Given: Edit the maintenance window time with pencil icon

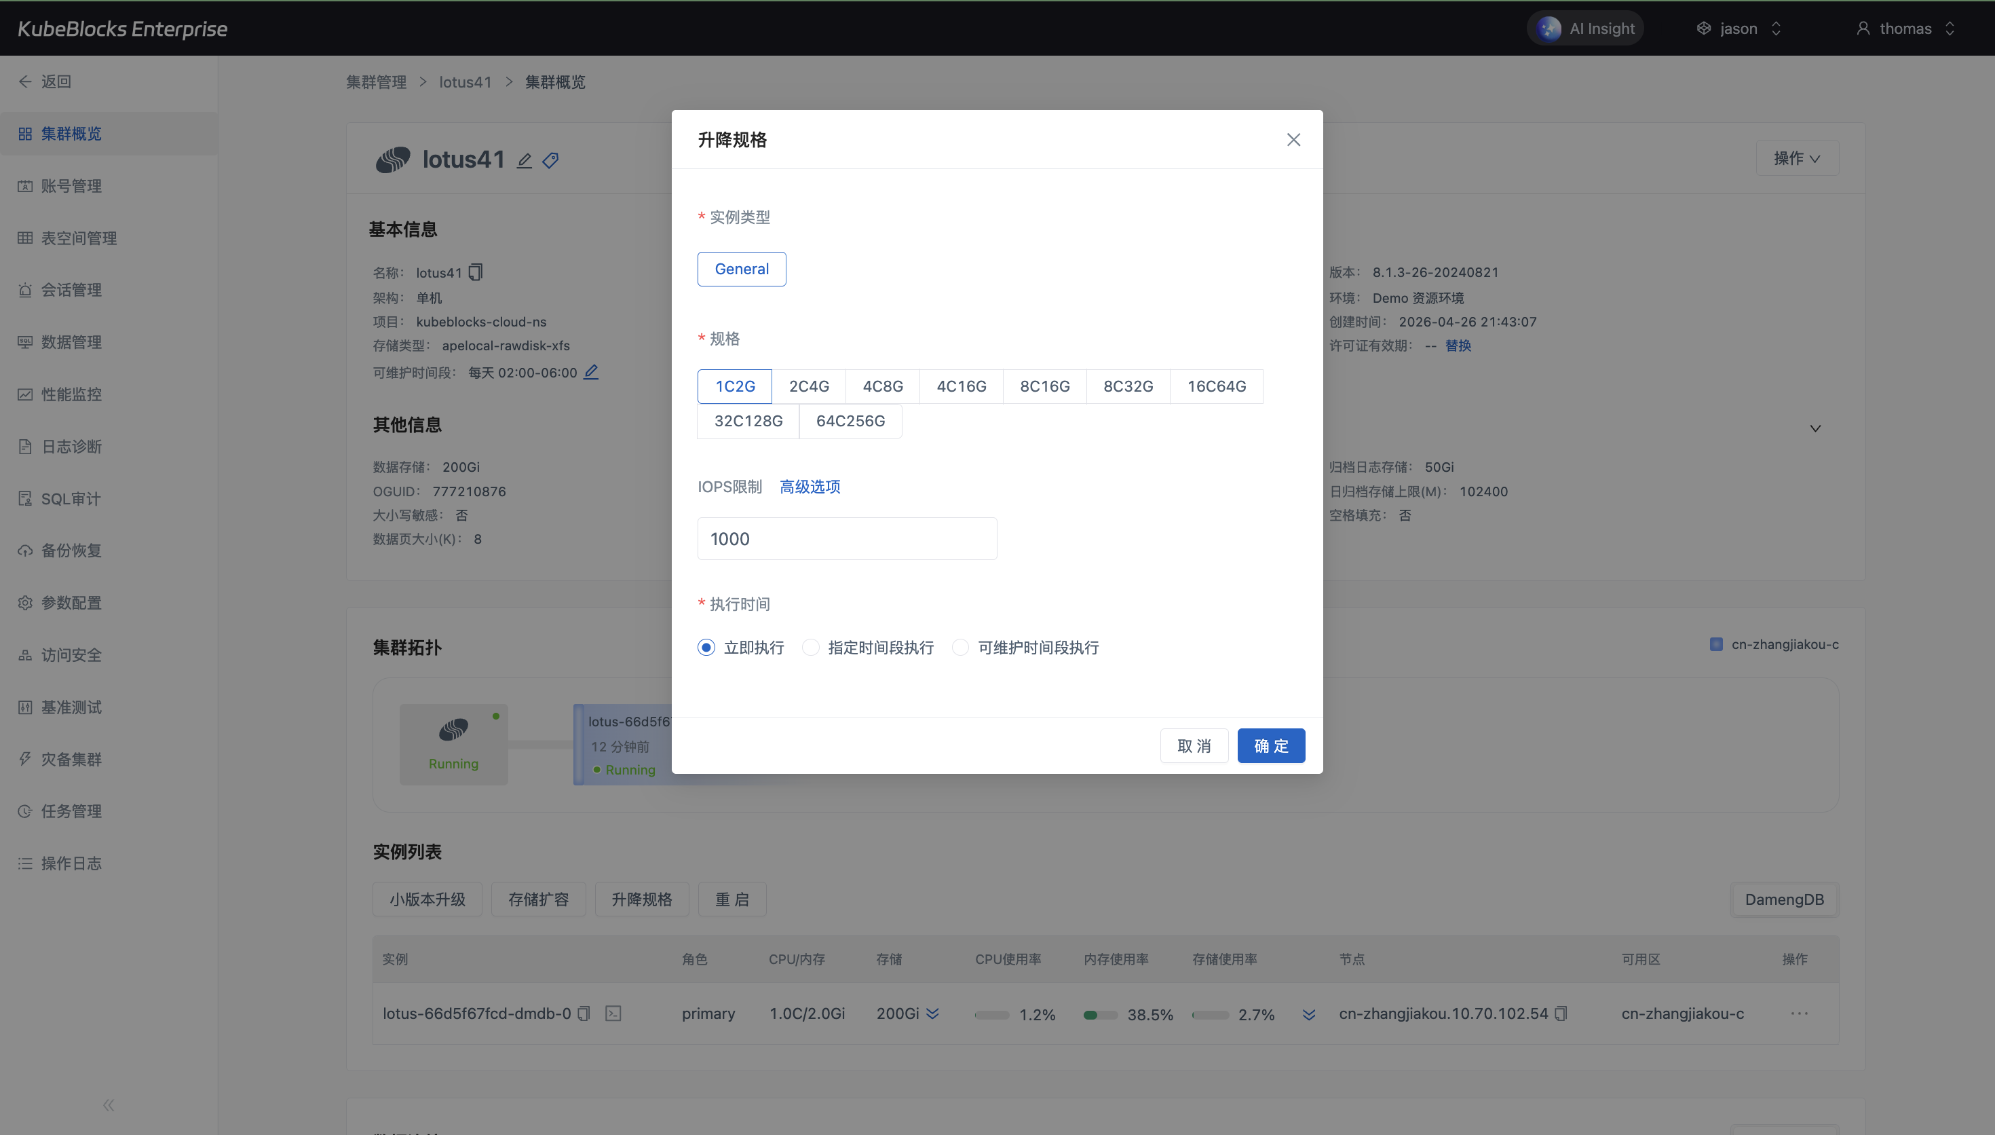Looking at the screenshot, I should pos(591,372).
